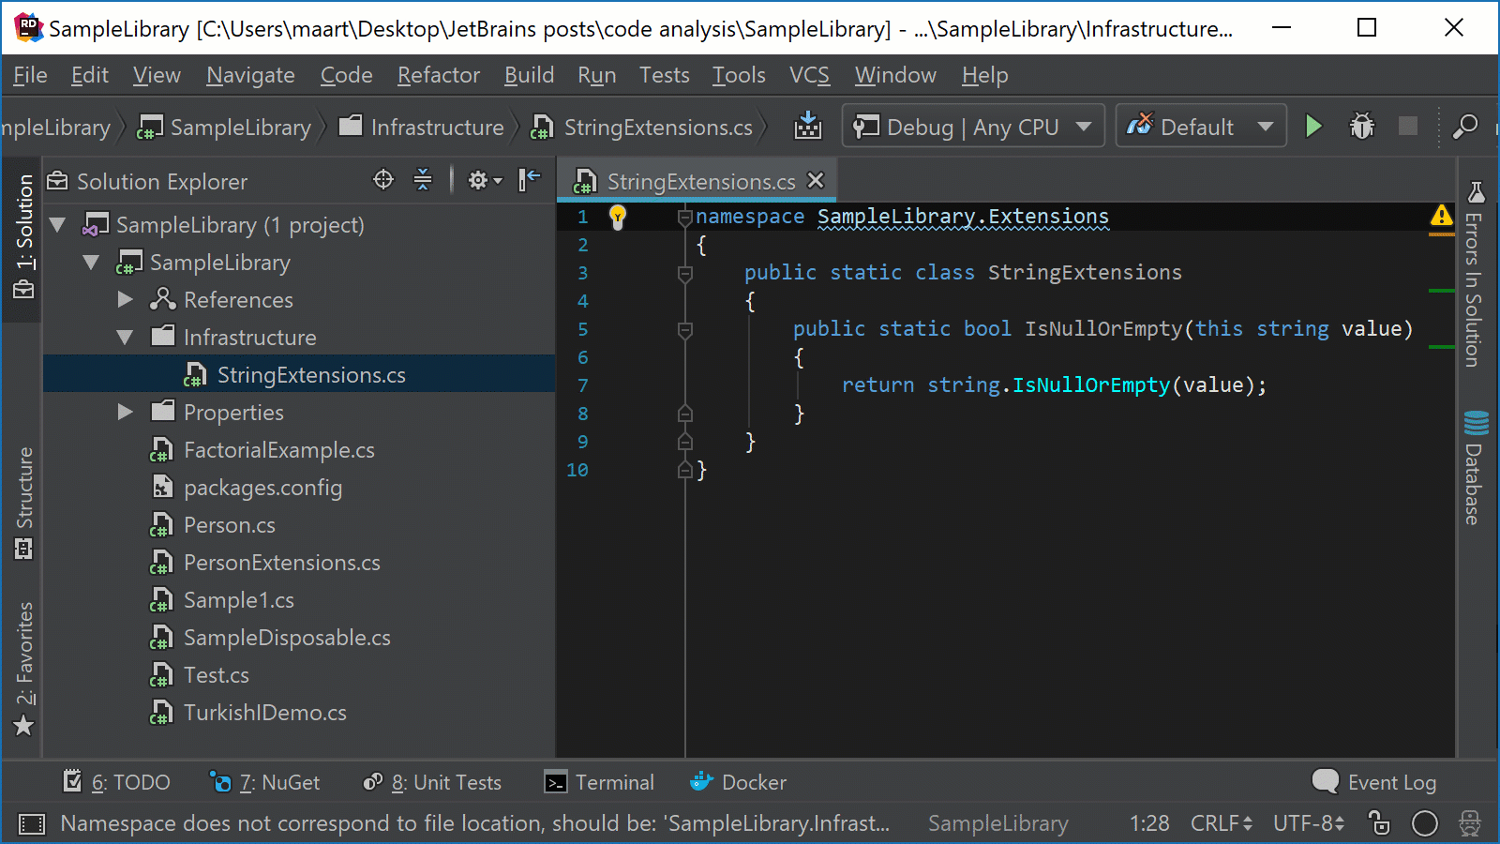Collapse all in Solution Explorer
The width and height of the screenshot is (1500, 844).
[423, 179]
